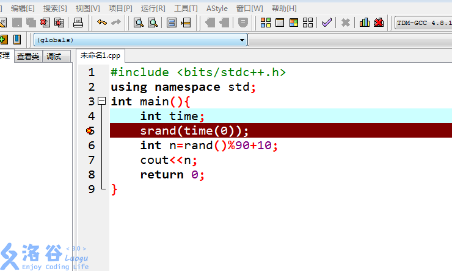This screenshot has width=452, height=271.
Task: Click the Close All files icon
Action: [59, 23]
